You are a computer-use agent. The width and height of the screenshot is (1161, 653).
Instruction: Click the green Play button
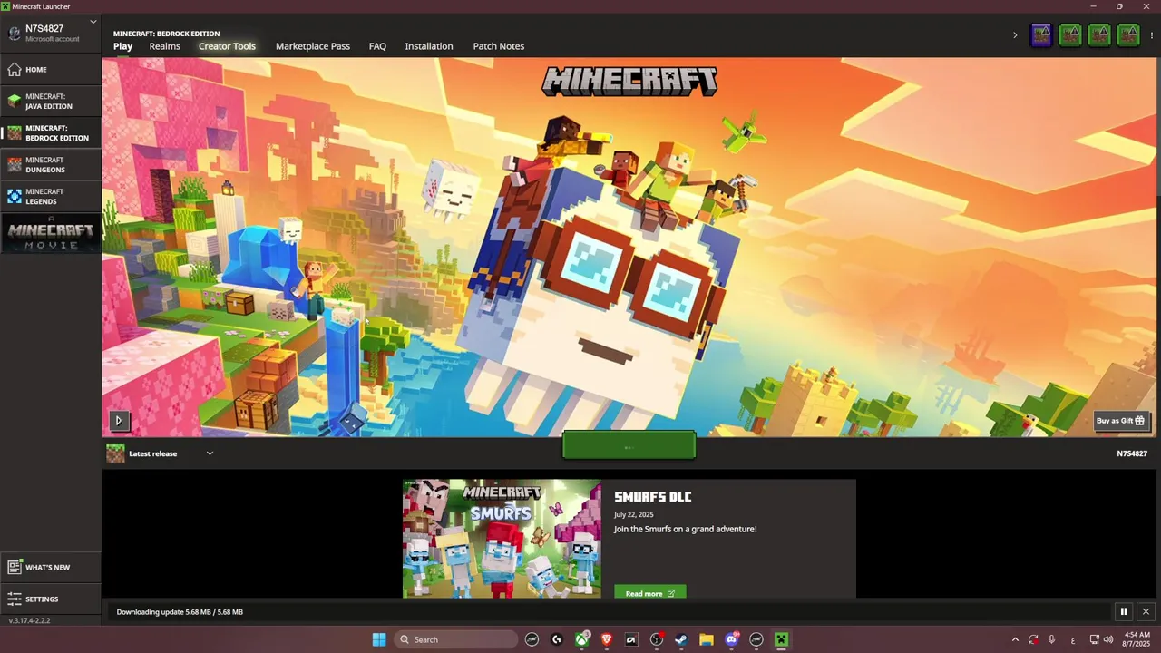coord(629,445)
